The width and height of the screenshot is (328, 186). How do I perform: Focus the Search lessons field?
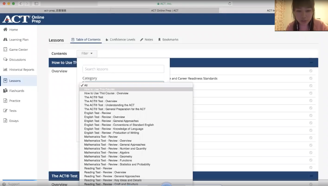pyautogui.click(x=123, y=69)
